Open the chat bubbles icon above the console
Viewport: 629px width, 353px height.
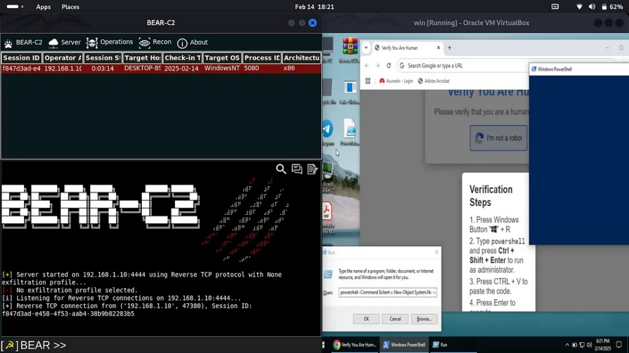coord(297,169)
